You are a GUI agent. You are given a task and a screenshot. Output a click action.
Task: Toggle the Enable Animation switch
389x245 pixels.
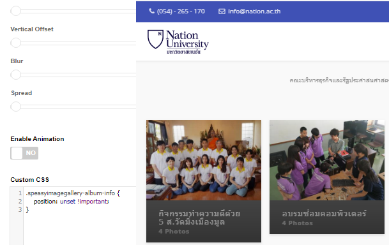(x=24, y=153)
